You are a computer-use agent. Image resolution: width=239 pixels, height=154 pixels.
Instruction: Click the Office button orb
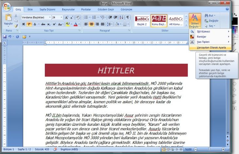point(7,7)
